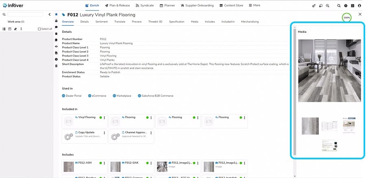This screenshot has height=178, width=366.
Task: Open the Copy Update task card
Action: tap(85, 136)
